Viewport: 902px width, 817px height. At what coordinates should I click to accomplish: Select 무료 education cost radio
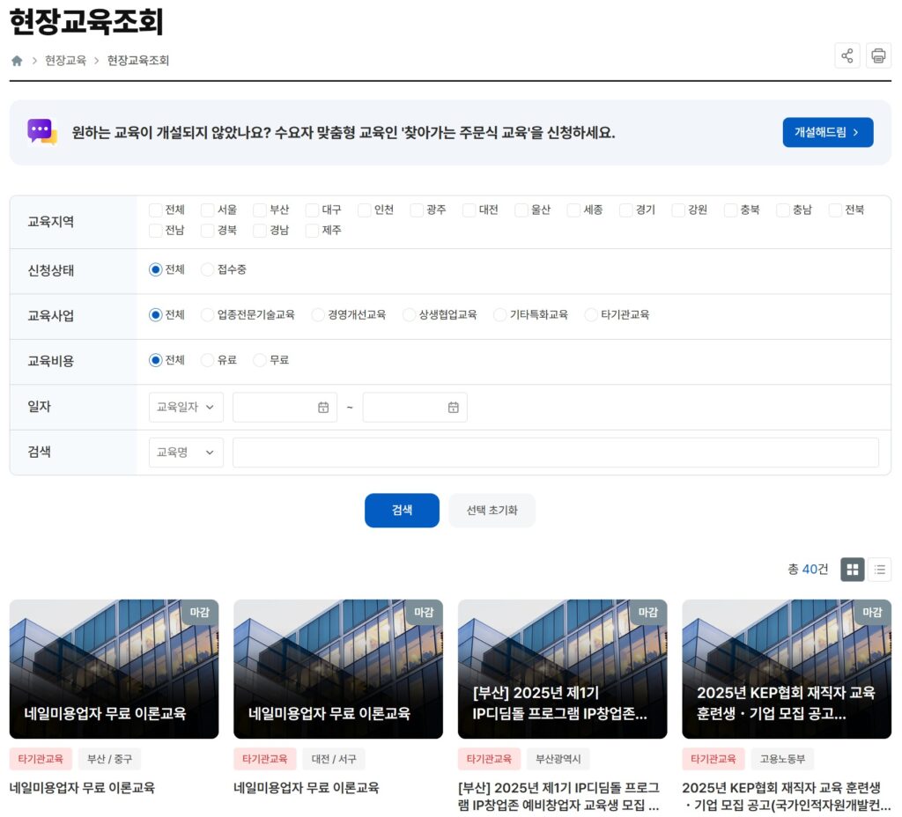(x=260, y=360)
